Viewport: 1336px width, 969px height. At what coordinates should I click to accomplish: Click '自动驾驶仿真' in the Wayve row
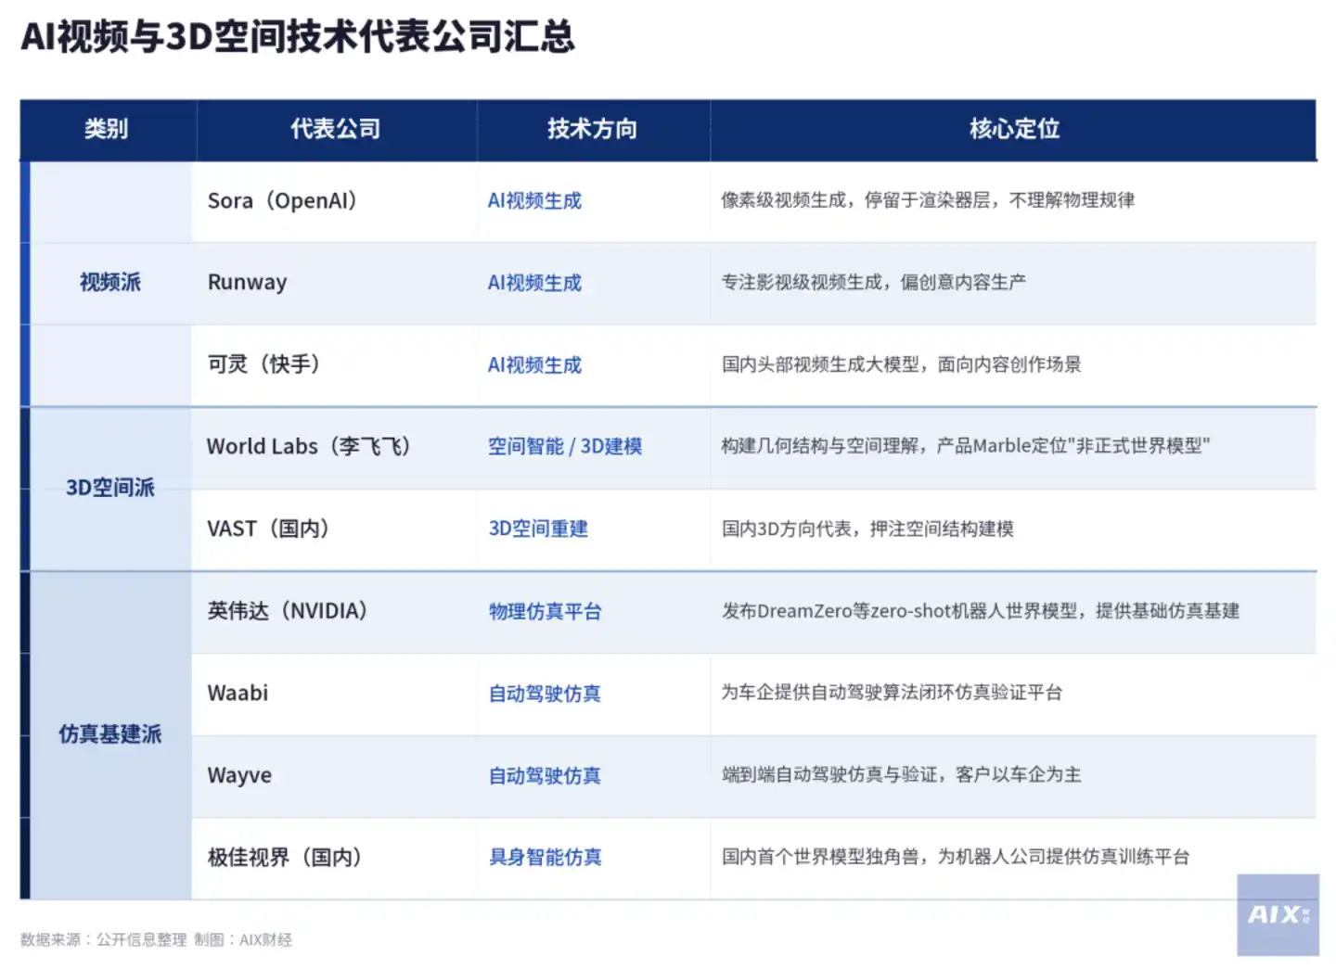546,775
